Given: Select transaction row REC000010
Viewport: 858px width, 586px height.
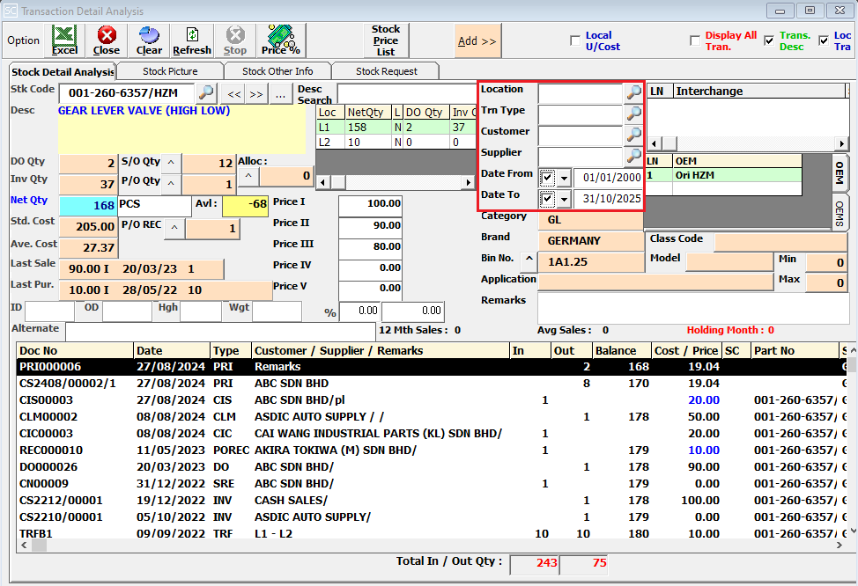Looking at the screenshot, I should point(433,450).
